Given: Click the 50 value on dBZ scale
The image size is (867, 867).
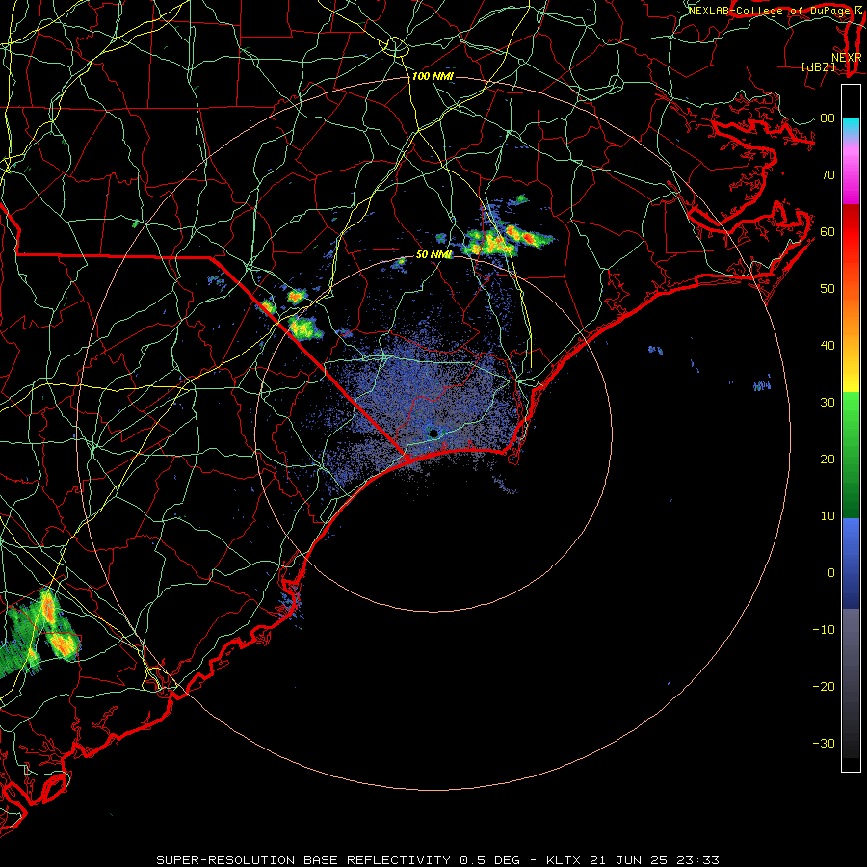Looking at the screenshot, I should pyautogui.click(x=828, y=289).
